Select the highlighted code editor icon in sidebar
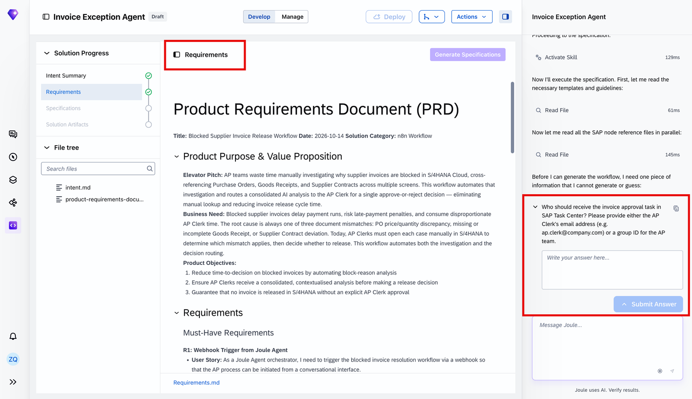 click(x=13, y=225)
